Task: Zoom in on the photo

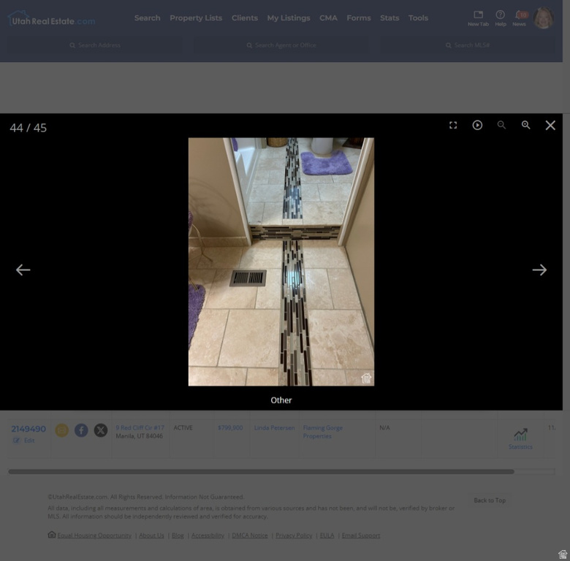Action: click(525, 125)
